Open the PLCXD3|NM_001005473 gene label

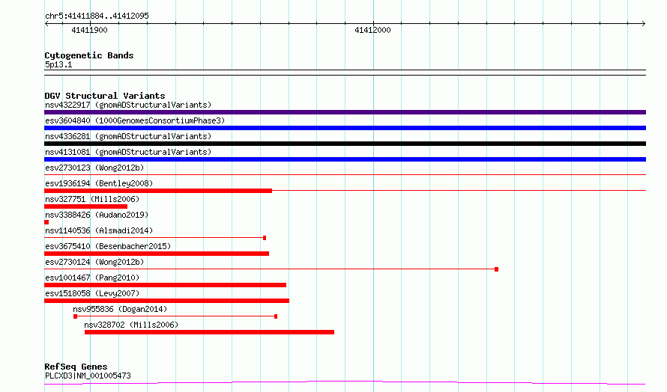click(x=88, y=376)
